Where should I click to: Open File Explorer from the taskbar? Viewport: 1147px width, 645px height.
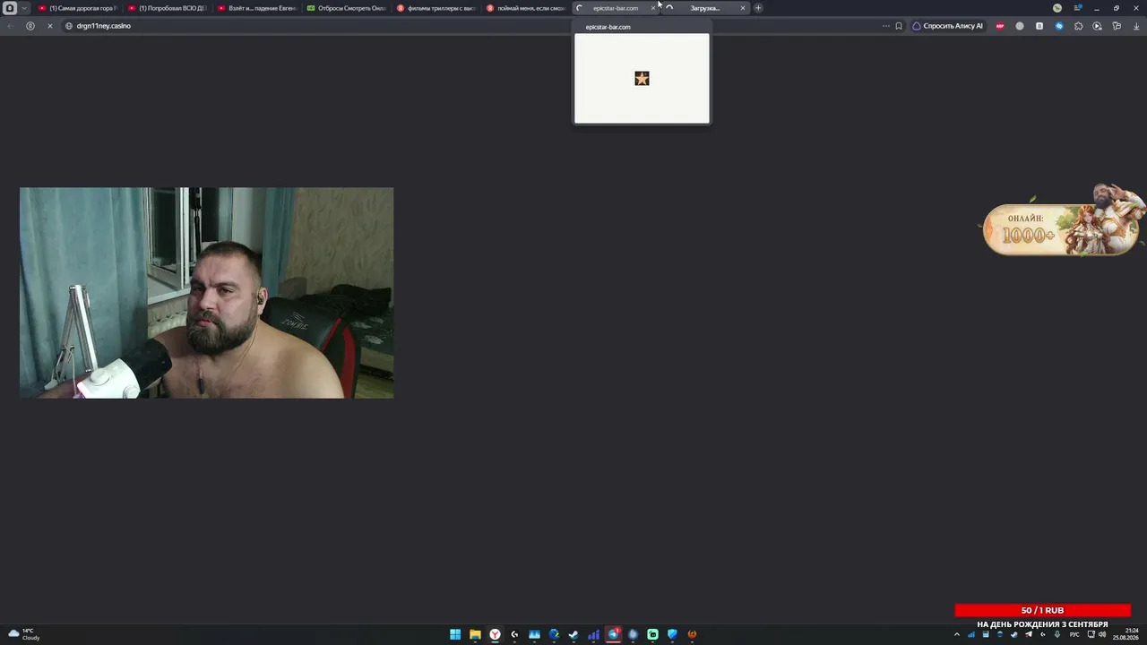[475, 634]
